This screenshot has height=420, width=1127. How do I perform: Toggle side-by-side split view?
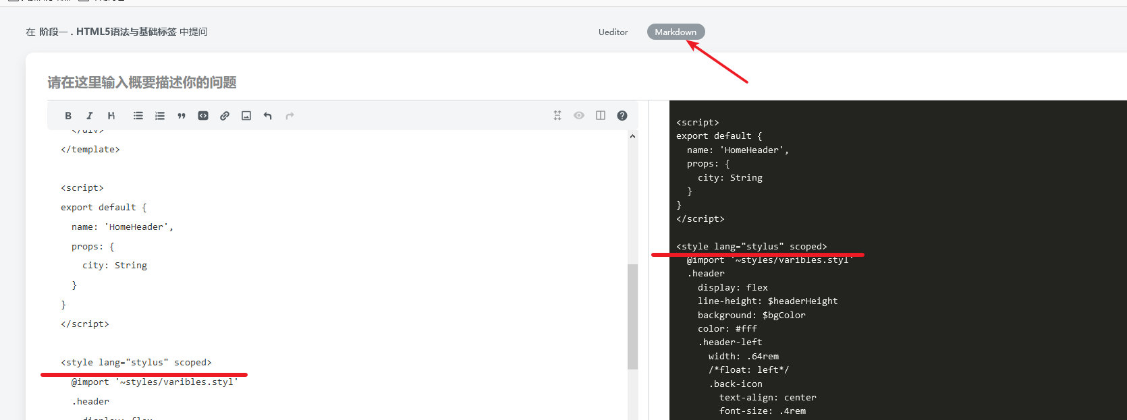click(x=601, y=116)
